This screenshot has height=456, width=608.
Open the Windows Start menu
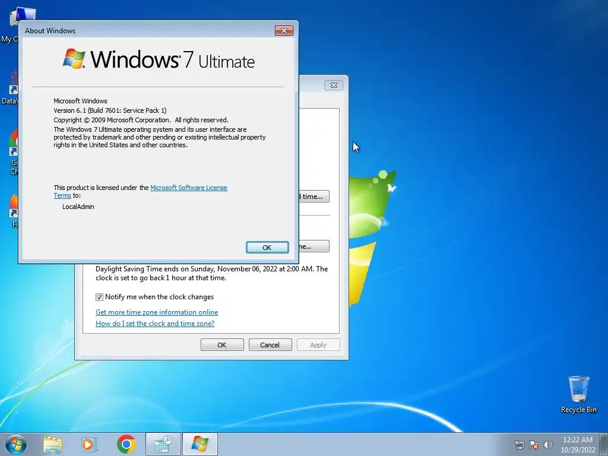(x=16, y=444)
